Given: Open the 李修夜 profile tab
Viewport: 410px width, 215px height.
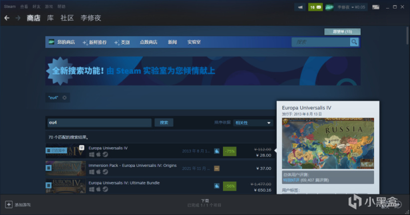Looking at the screenshot, I should 91,18.
